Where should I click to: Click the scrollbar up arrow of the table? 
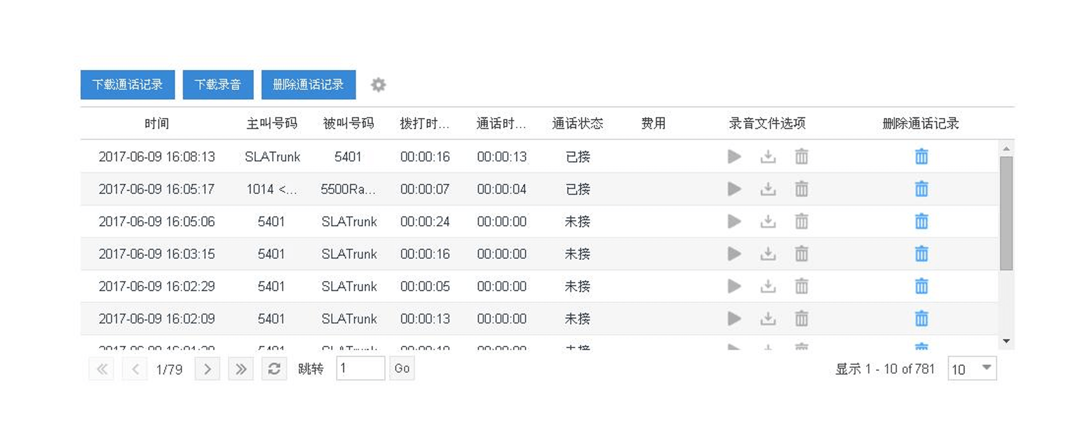coord(1006,148)
